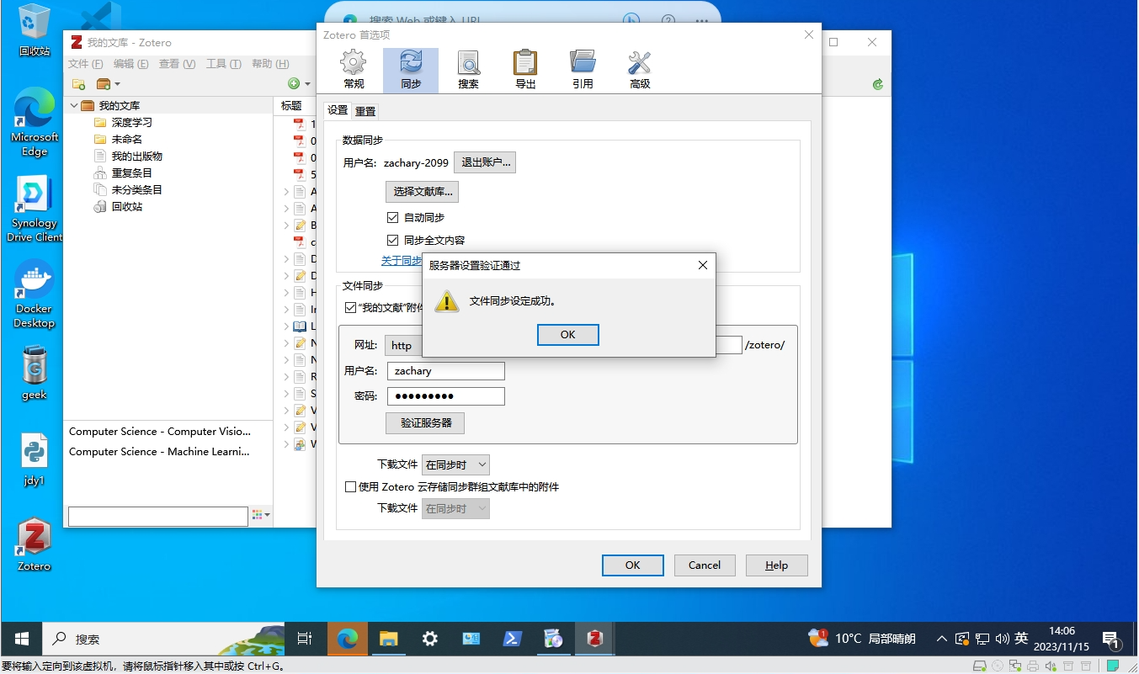
Task: Click OK in the verification success dialog
Action: [567, 335]
